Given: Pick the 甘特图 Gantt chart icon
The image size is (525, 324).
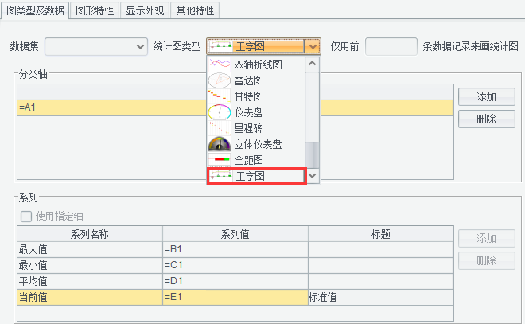Looking at the screenshot, I should [x=220, y=96].
